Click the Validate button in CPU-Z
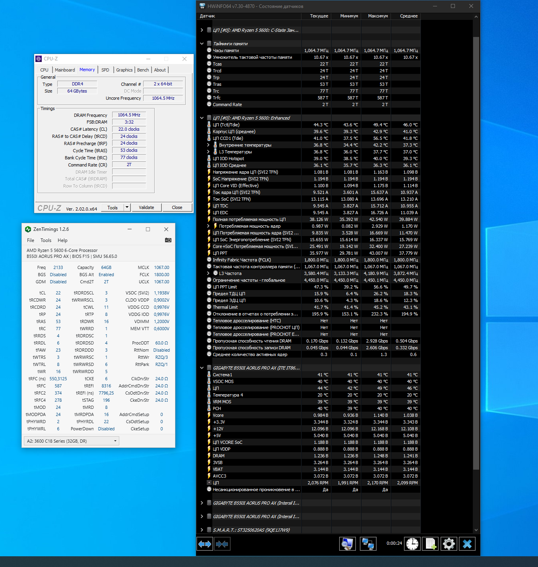Image resolution: width=538 pixels, height=567 pixels. [x=146, y=207]
